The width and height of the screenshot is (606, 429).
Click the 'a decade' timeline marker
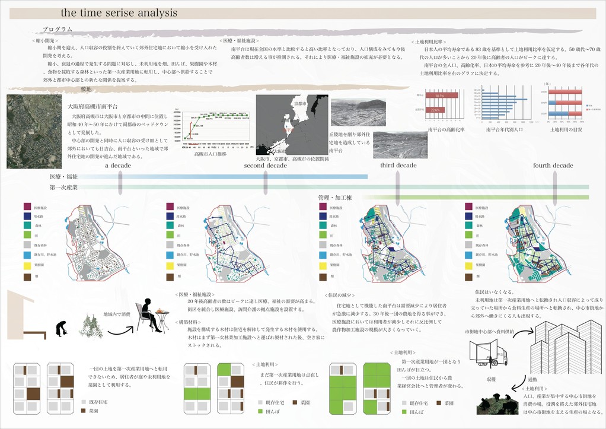pyautogui.click(x=120, y=179)
